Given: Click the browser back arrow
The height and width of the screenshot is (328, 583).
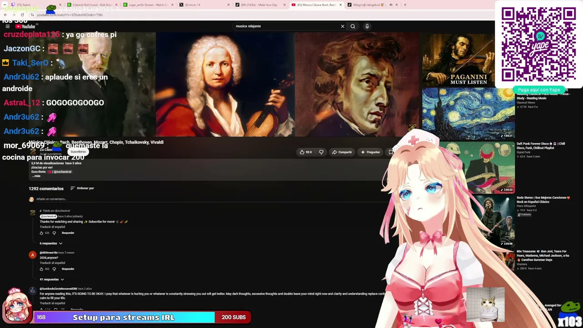Looking at the screenshot, I should click(5, 15).
